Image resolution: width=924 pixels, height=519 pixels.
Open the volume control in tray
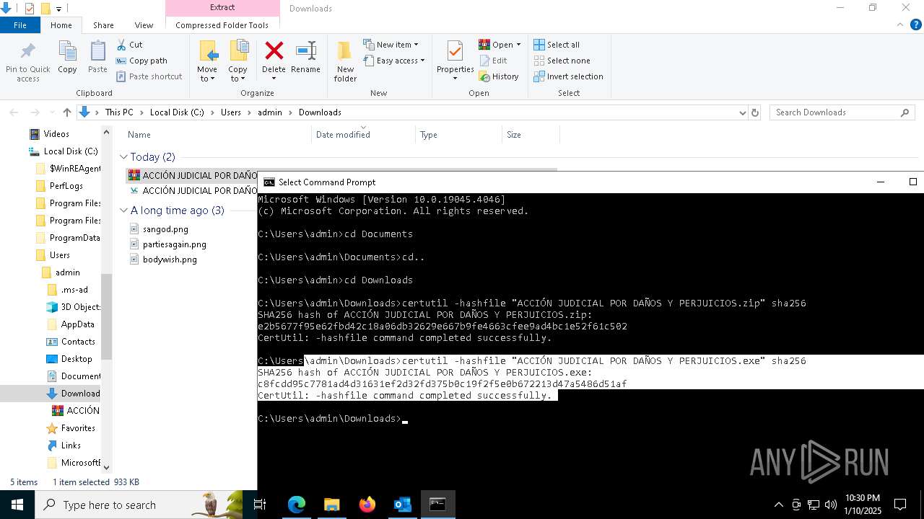tap(831, 505)
